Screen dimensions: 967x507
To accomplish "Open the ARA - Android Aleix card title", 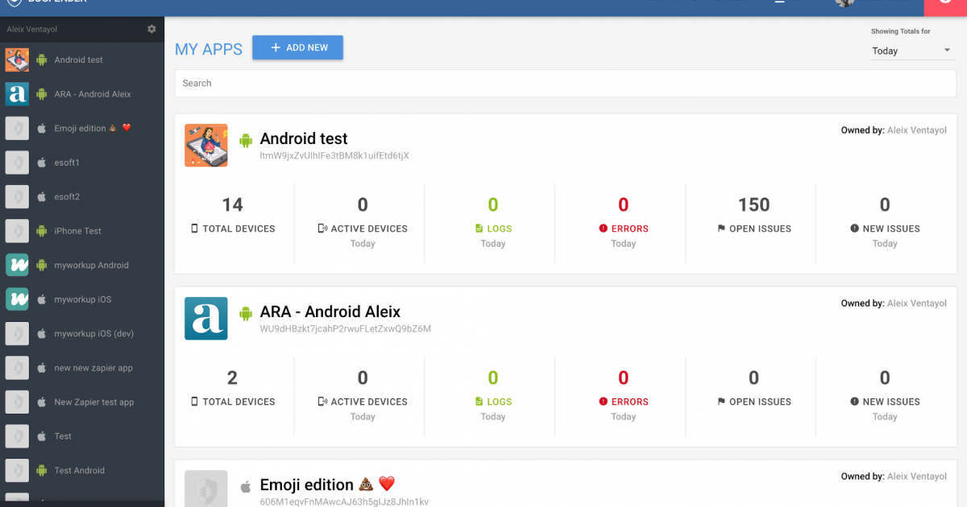I will click(x=330, y=311).
